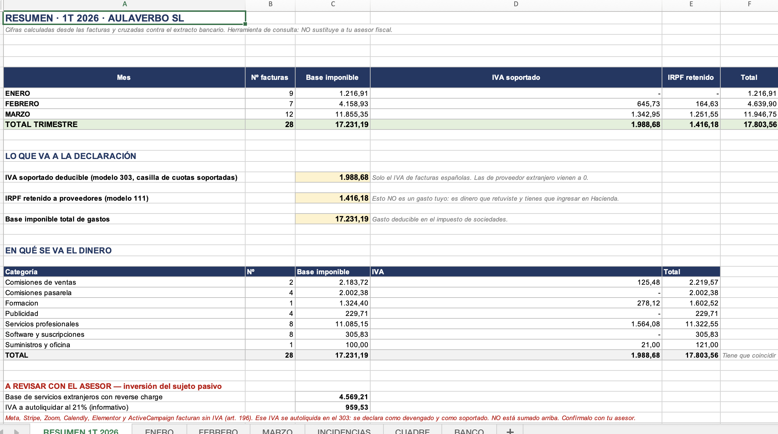Select the 'Comisiones pasarela' category cell
The height and width of the screenshot is (434, 778).
click(x=124, y=293)
